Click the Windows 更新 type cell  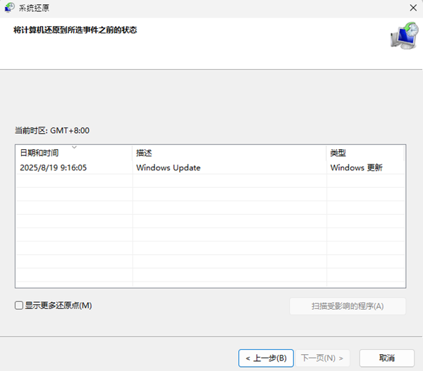point(356,168)
